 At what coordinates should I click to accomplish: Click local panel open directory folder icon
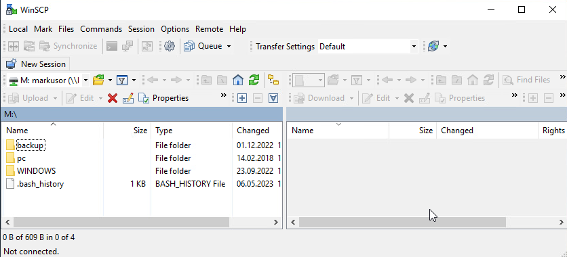click(98, 80)
